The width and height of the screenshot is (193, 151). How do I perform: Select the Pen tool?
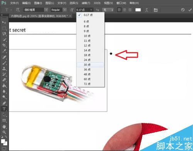pos(4,103)
